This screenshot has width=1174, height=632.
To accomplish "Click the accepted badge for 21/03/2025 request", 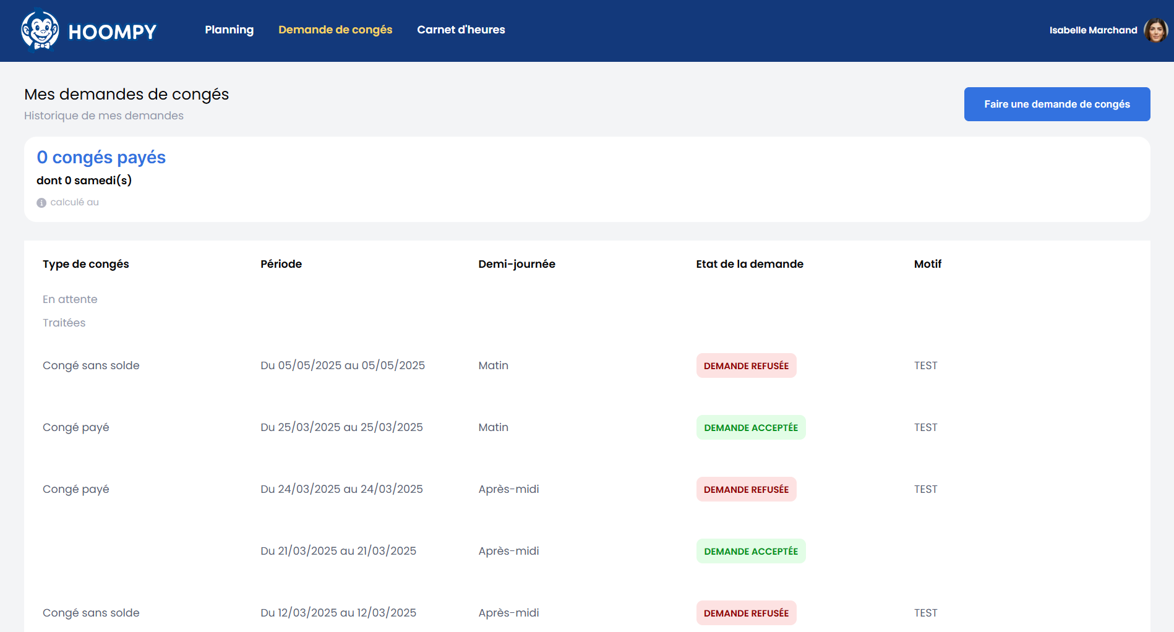I will [x=750, y=551].
